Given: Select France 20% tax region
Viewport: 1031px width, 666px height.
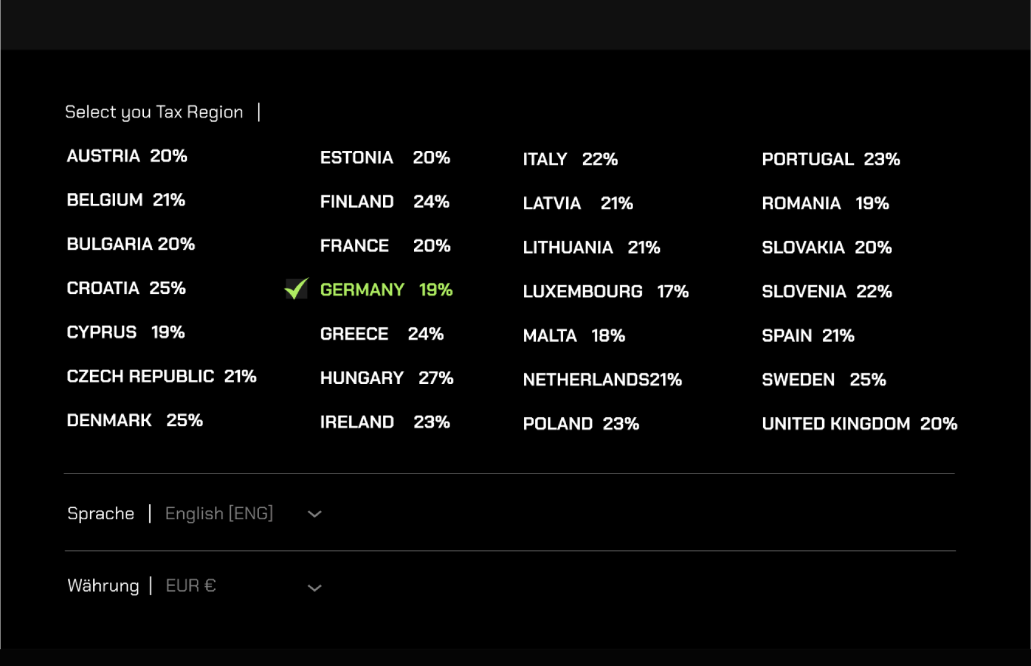Looking at the screenshot, I should 385,246.
